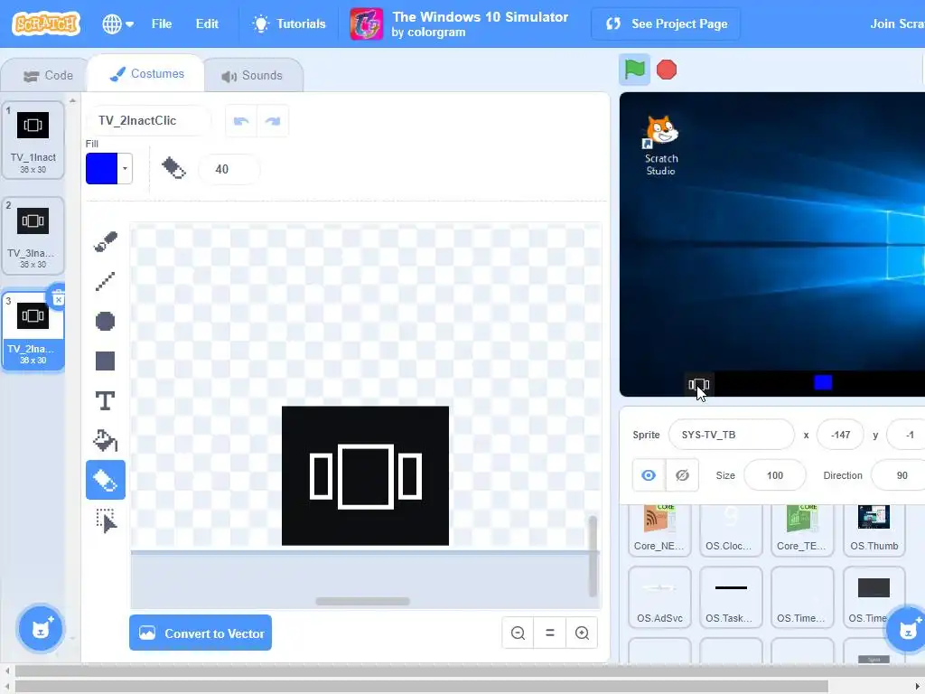The width and height of the screenshot is (925, 694).
Task: Open the File menu
Action: [x=162, y=23]
